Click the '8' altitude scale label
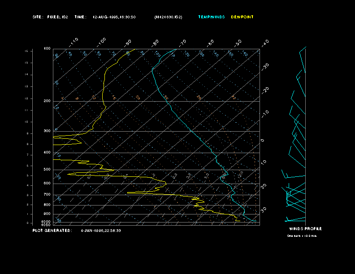Viewport: 355px width, 274px height. 28,144
